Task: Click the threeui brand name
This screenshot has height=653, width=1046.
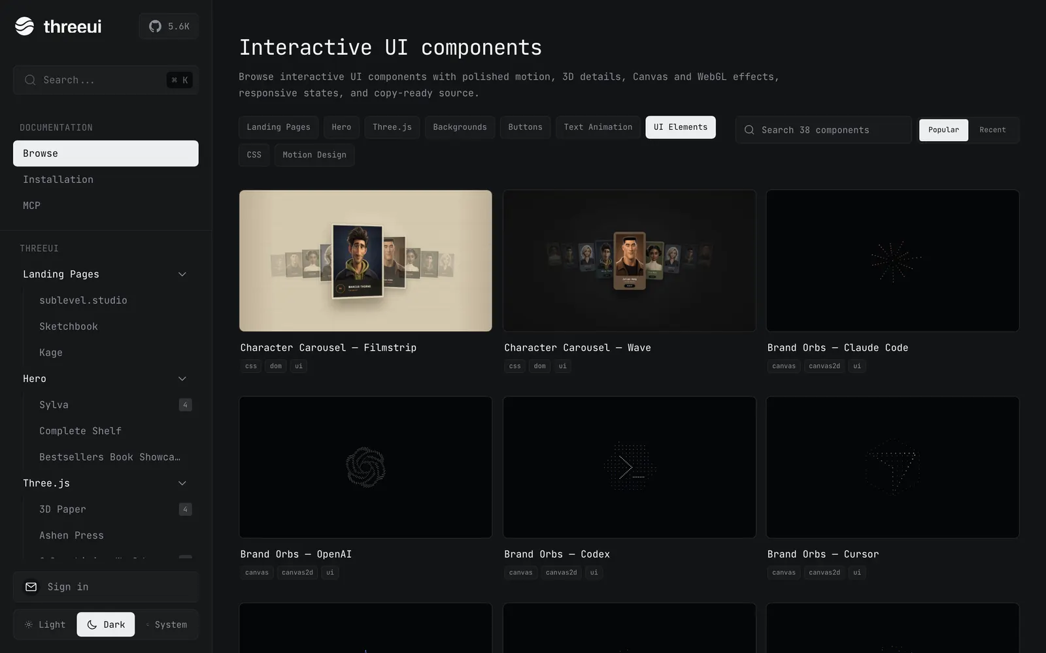Action: [x=73, y=27]
